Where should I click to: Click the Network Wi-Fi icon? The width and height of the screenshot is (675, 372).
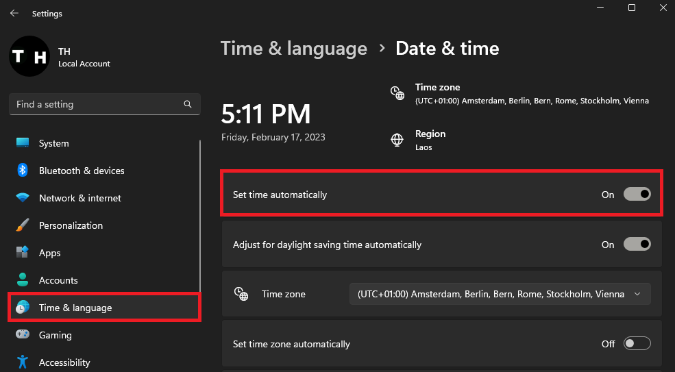click(x=23, y=198)
